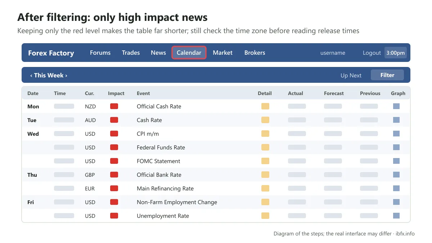The width and height of the screenshot is (432, 243).
Task: Click the Fri date label
Action: (31, 202)
